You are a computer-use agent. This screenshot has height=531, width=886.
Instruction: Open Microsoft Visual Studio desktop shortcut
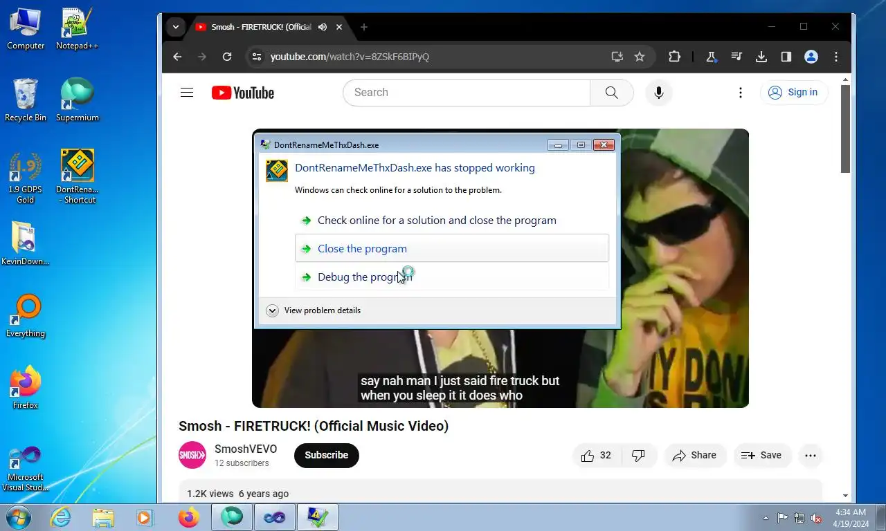tap(26, 468)
